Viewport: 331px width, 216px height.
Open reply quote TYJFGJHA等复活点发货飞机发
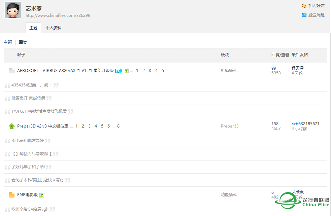39,111
